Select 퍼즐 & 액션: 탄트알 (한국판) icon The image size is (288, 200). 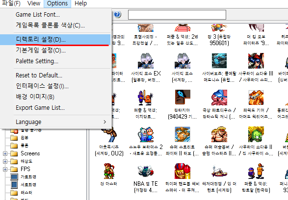(256, 171)
